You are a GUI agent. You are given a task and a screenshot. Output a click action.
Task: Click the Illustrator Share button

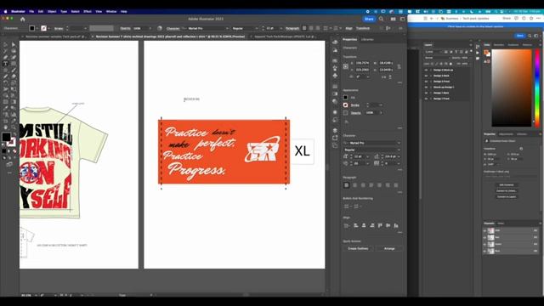[369, 19]
